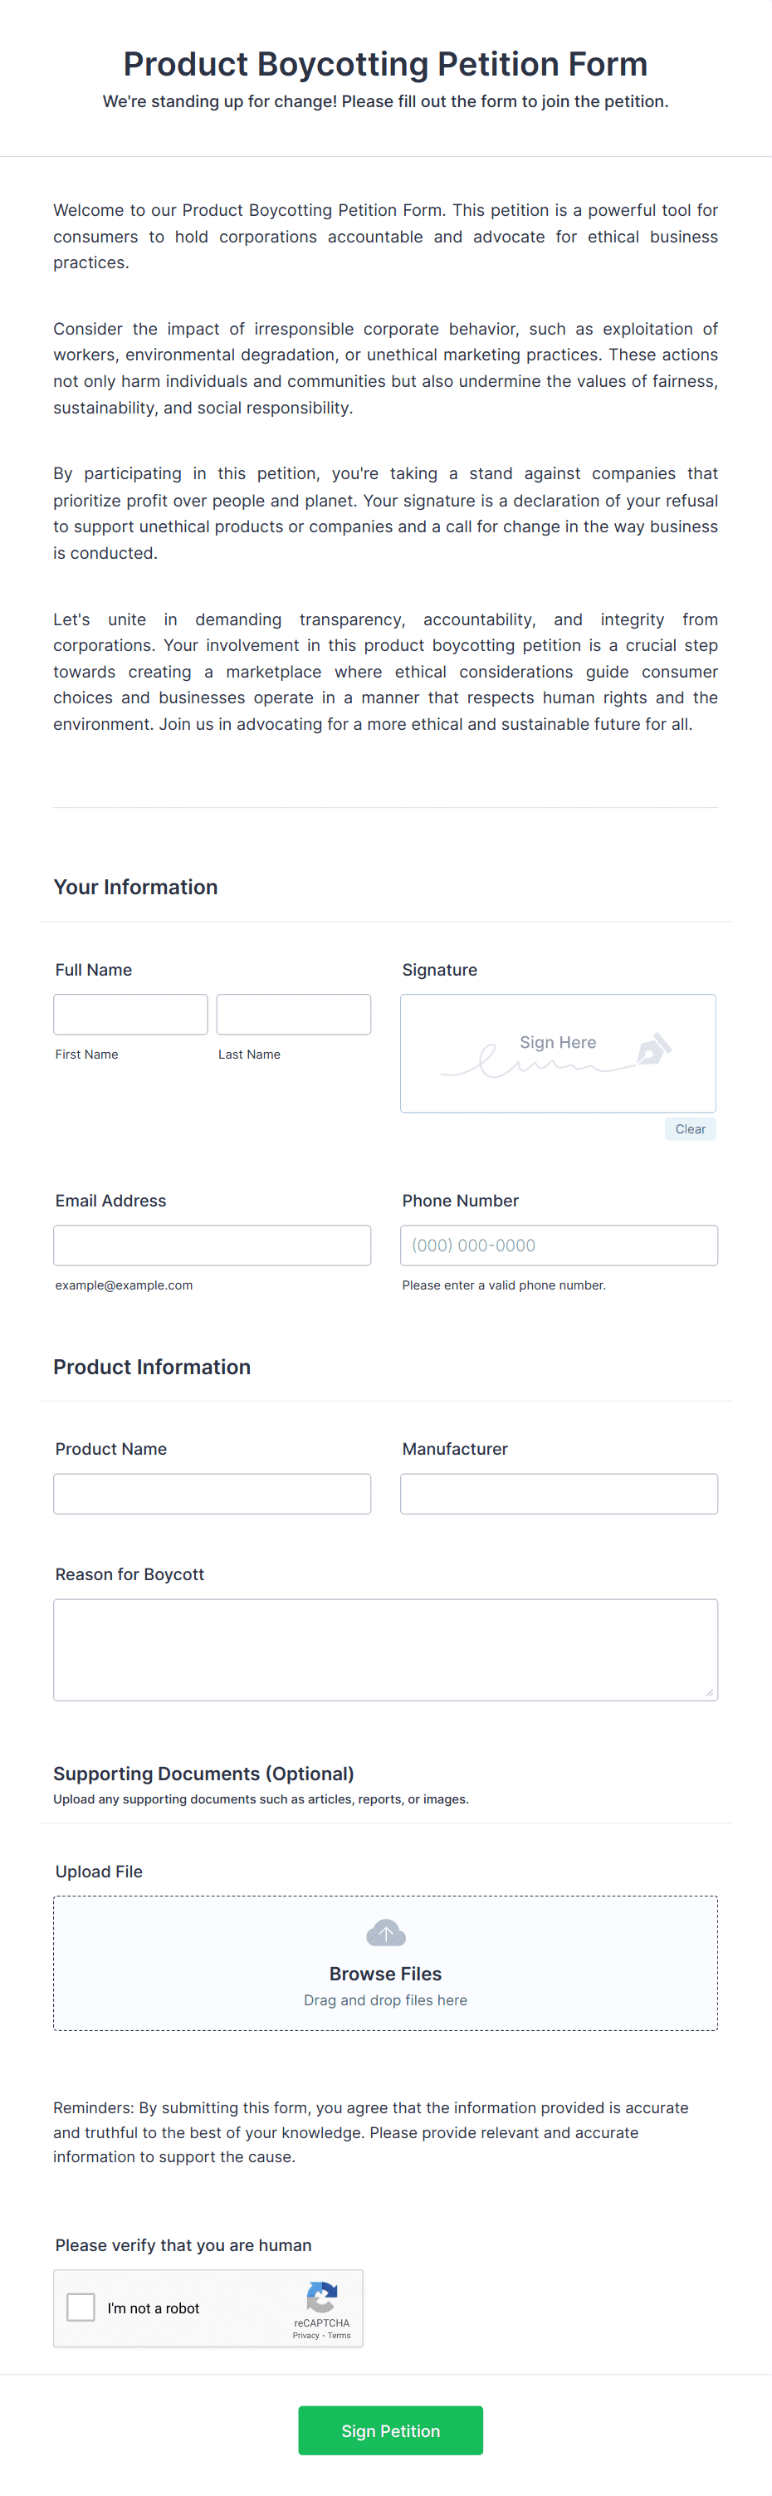The height and width of the screenshot is (2496, 772).
Task: Click the textarea resize handle icon
Action: 709,1691
